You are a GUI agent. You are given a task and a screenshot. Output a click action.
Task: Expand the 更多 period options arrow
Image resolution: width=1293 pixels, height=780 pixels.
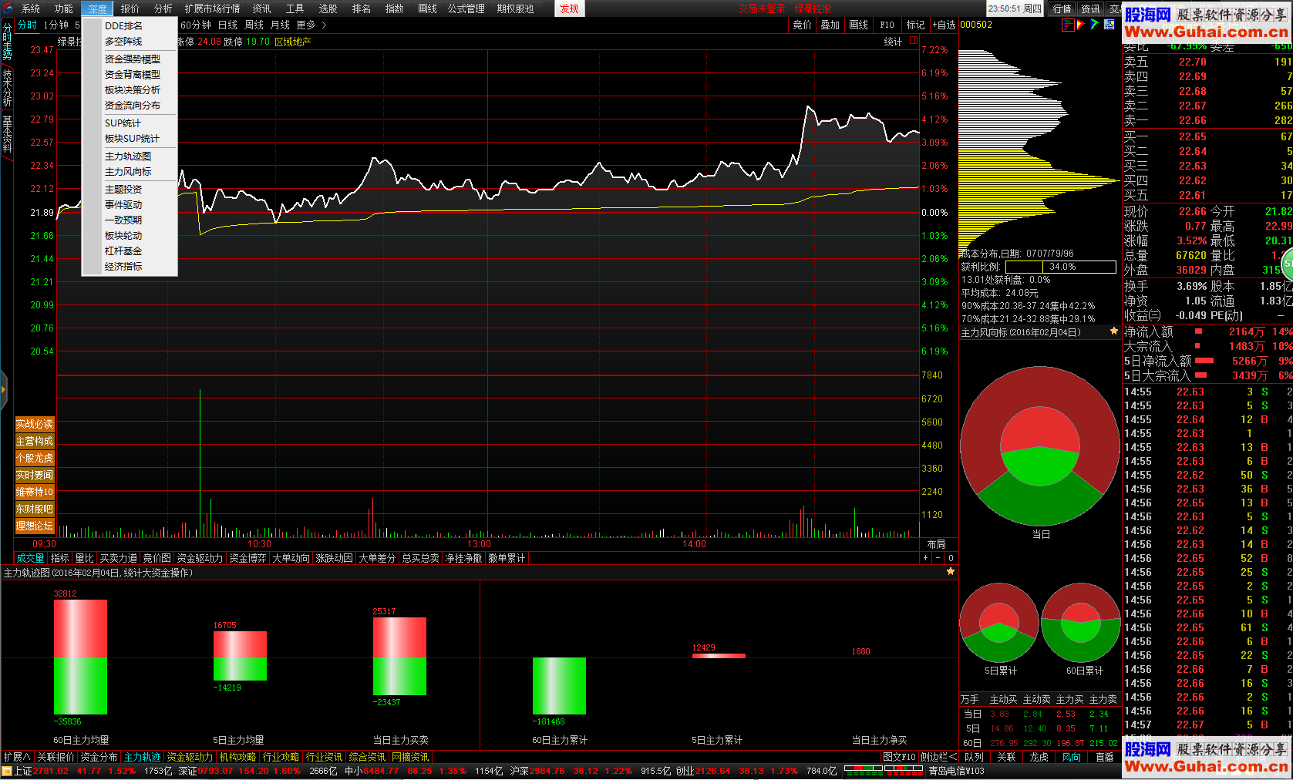[x=324, y=25]
